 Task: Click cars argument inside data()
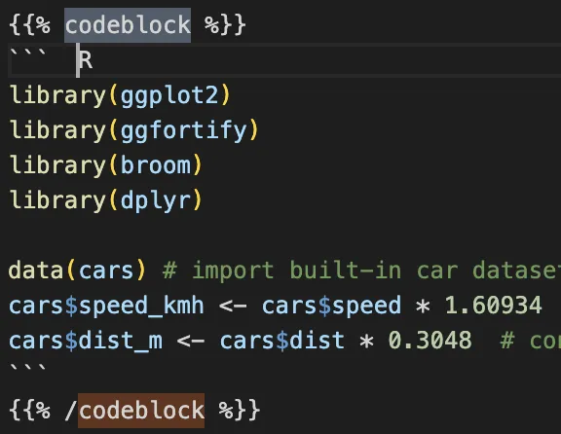point(106,271)
